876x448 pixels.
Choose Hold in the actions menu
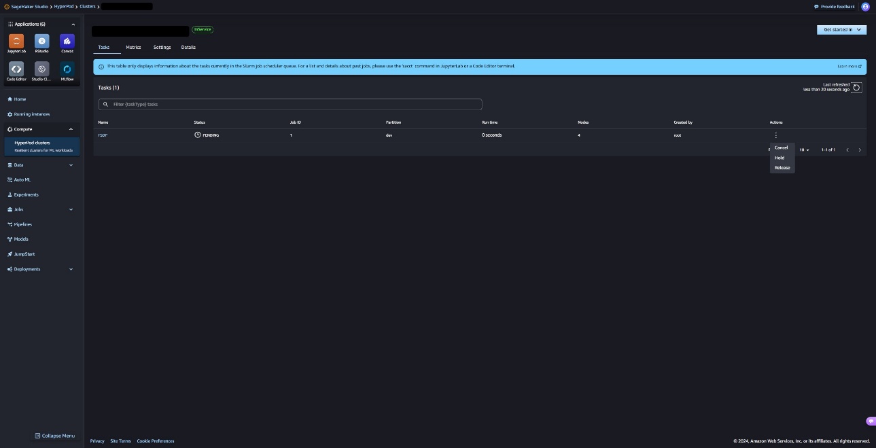click(x=779, y=158)
